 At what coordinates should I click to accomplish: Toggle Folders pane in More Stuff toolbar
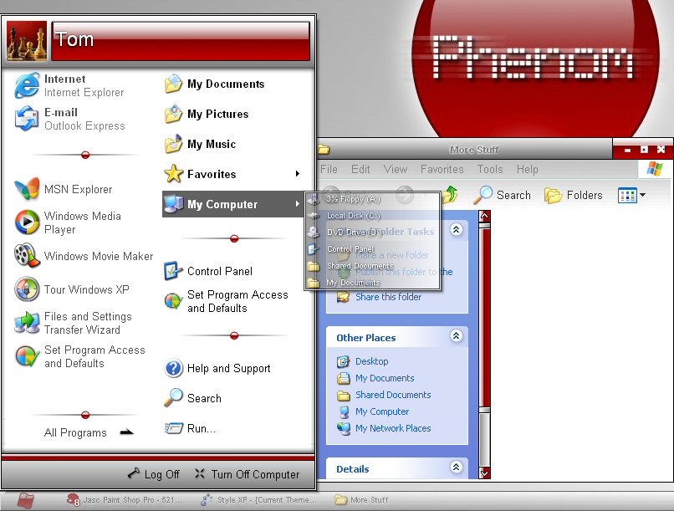click(574, 195)
